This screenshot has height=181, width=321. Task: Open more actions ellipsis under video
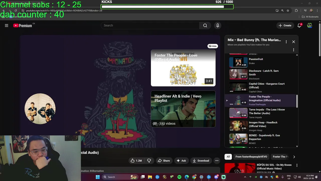(x=217, y=161)
